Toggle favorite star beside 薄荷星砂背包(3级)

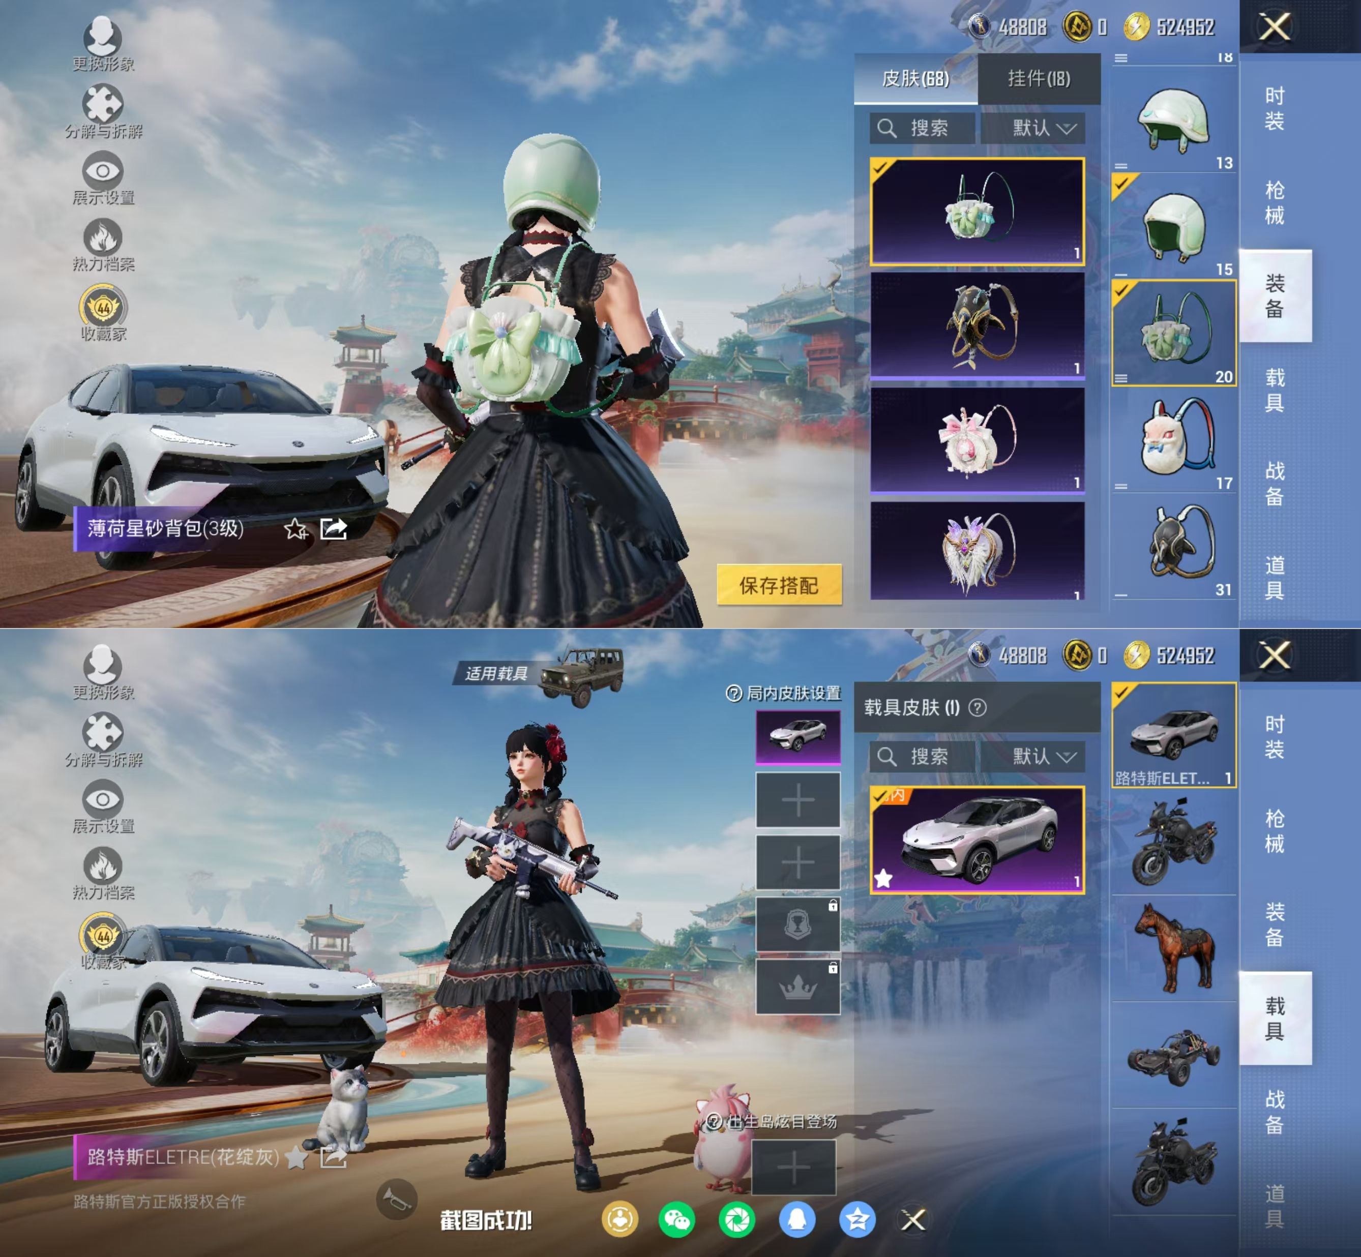296,528
